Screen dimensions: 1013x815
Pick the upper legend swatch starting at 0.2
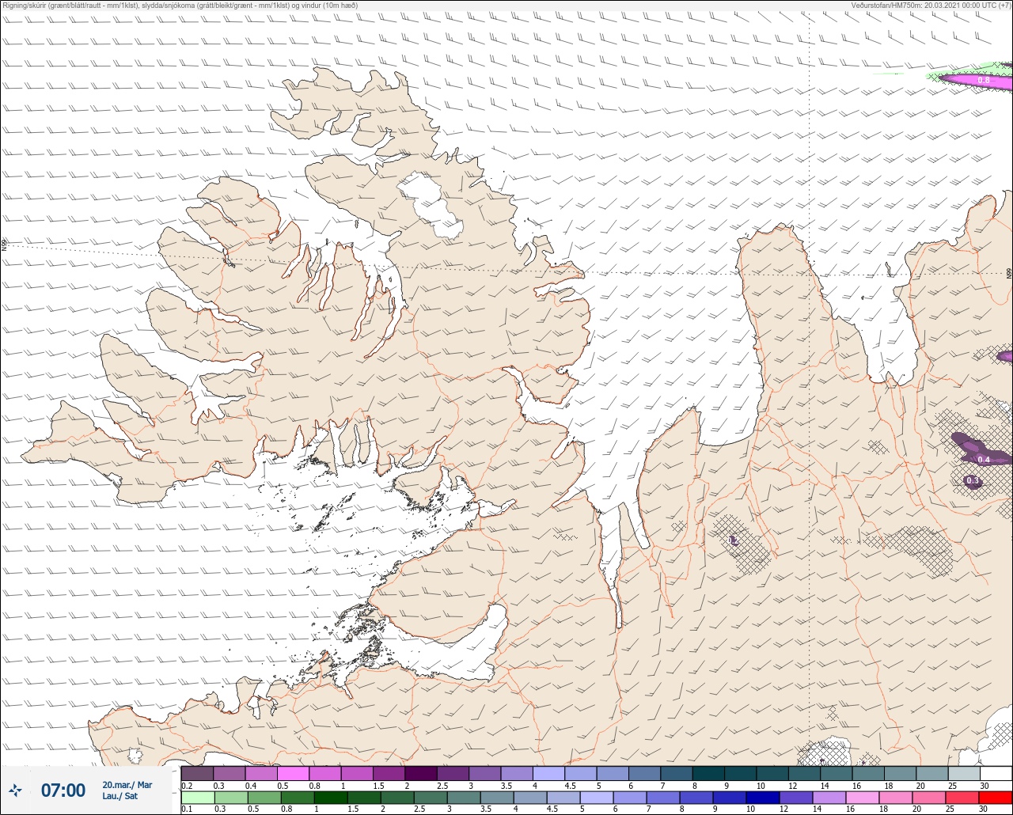pos(197,773)
